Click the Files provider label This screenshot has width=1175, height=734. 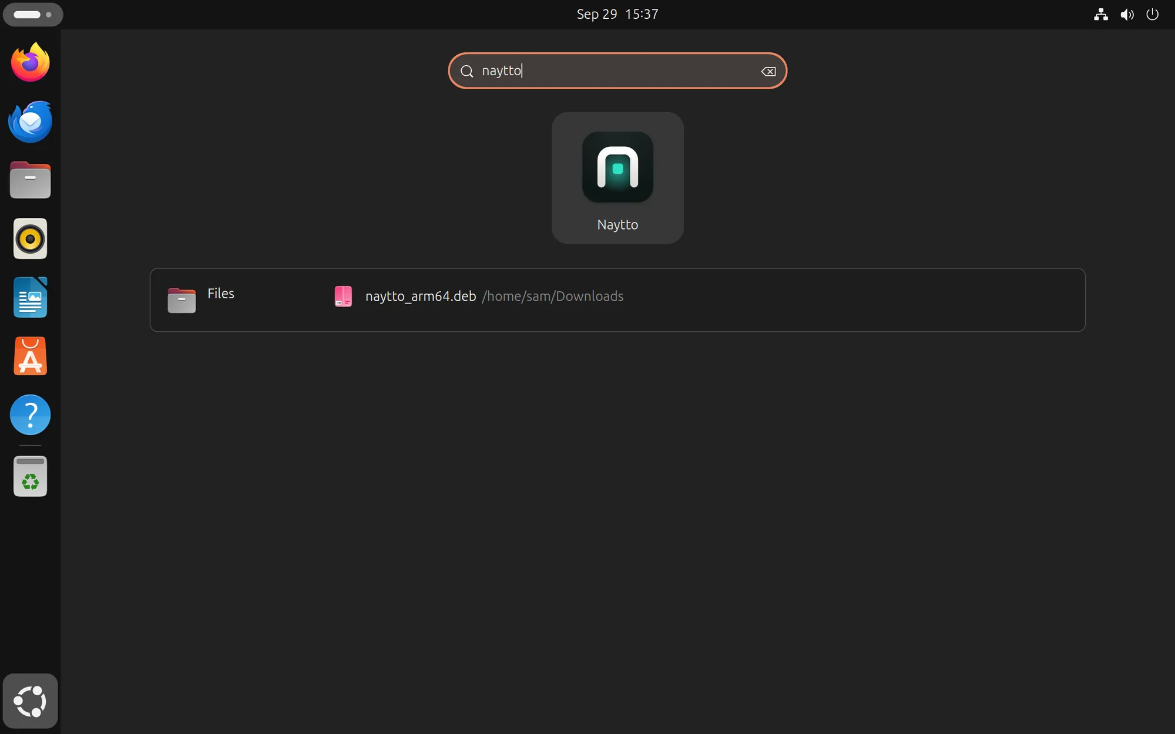click(221, 293)
